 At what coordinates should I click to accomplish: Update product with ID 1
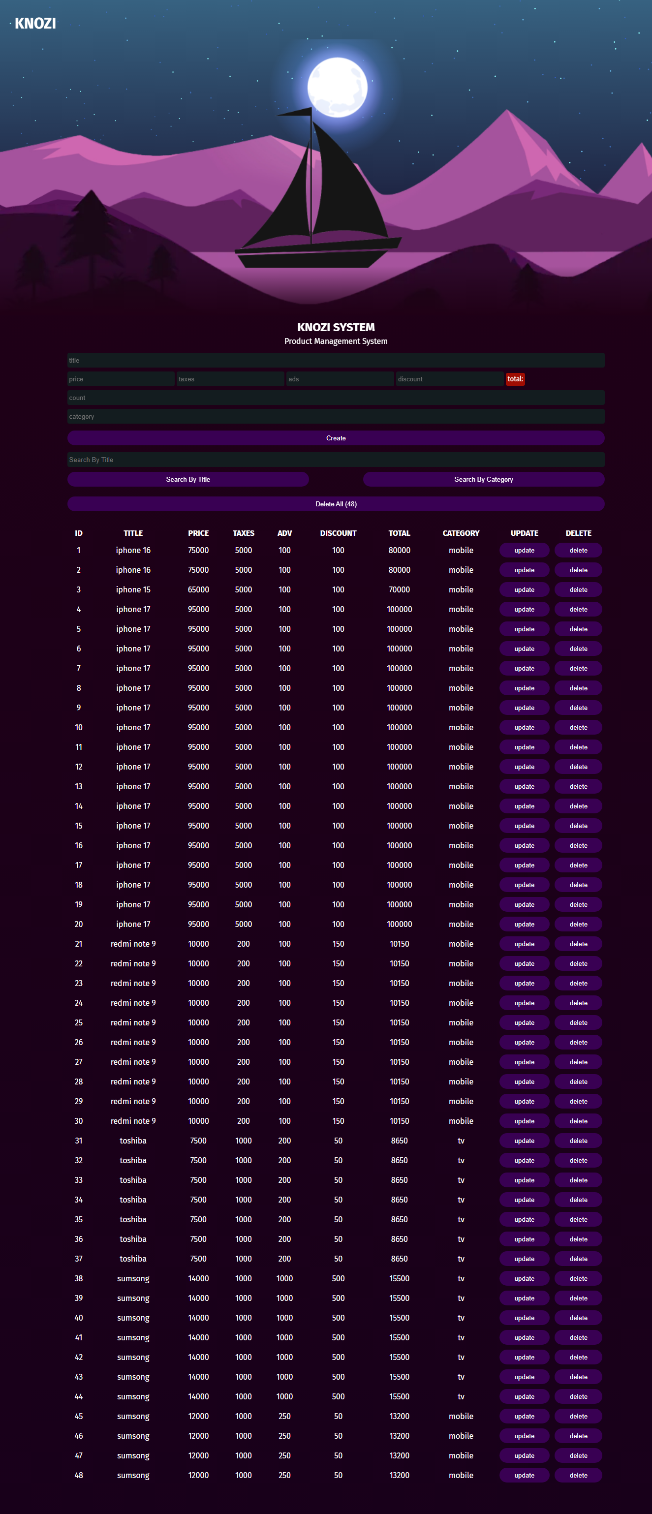(x=524, y=550)
